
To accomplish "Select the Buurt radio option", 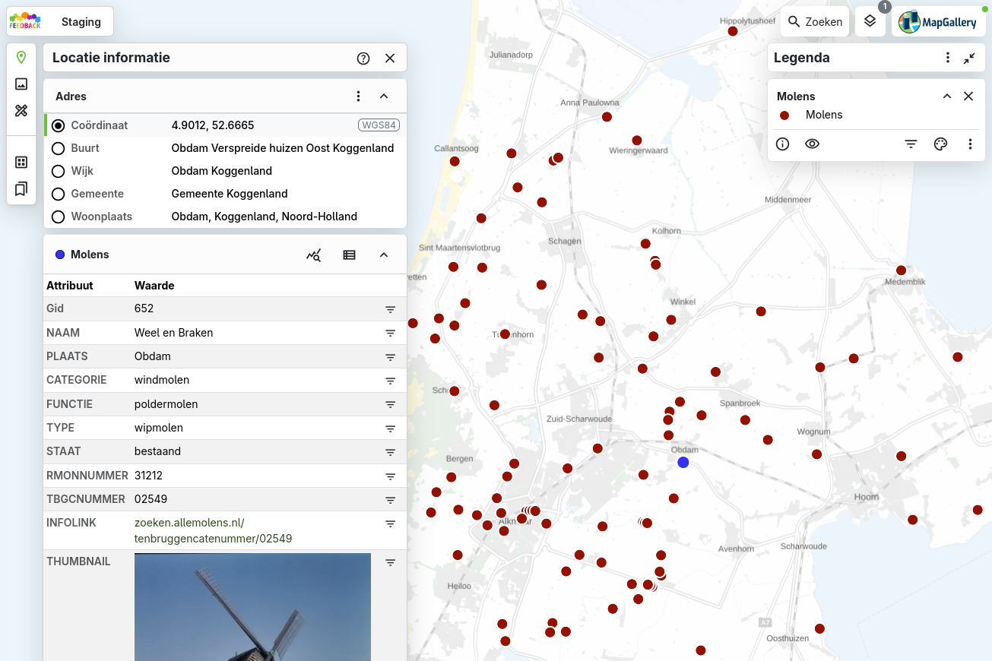I will click(58, 148).
